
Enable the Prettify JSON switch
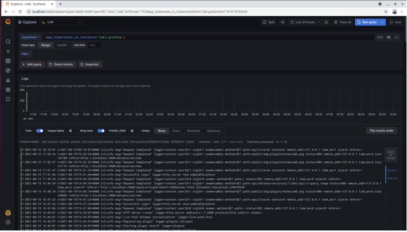coord(134,131)
